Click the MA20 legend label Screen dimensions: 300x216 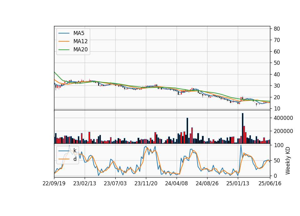(x=80, y=49)
